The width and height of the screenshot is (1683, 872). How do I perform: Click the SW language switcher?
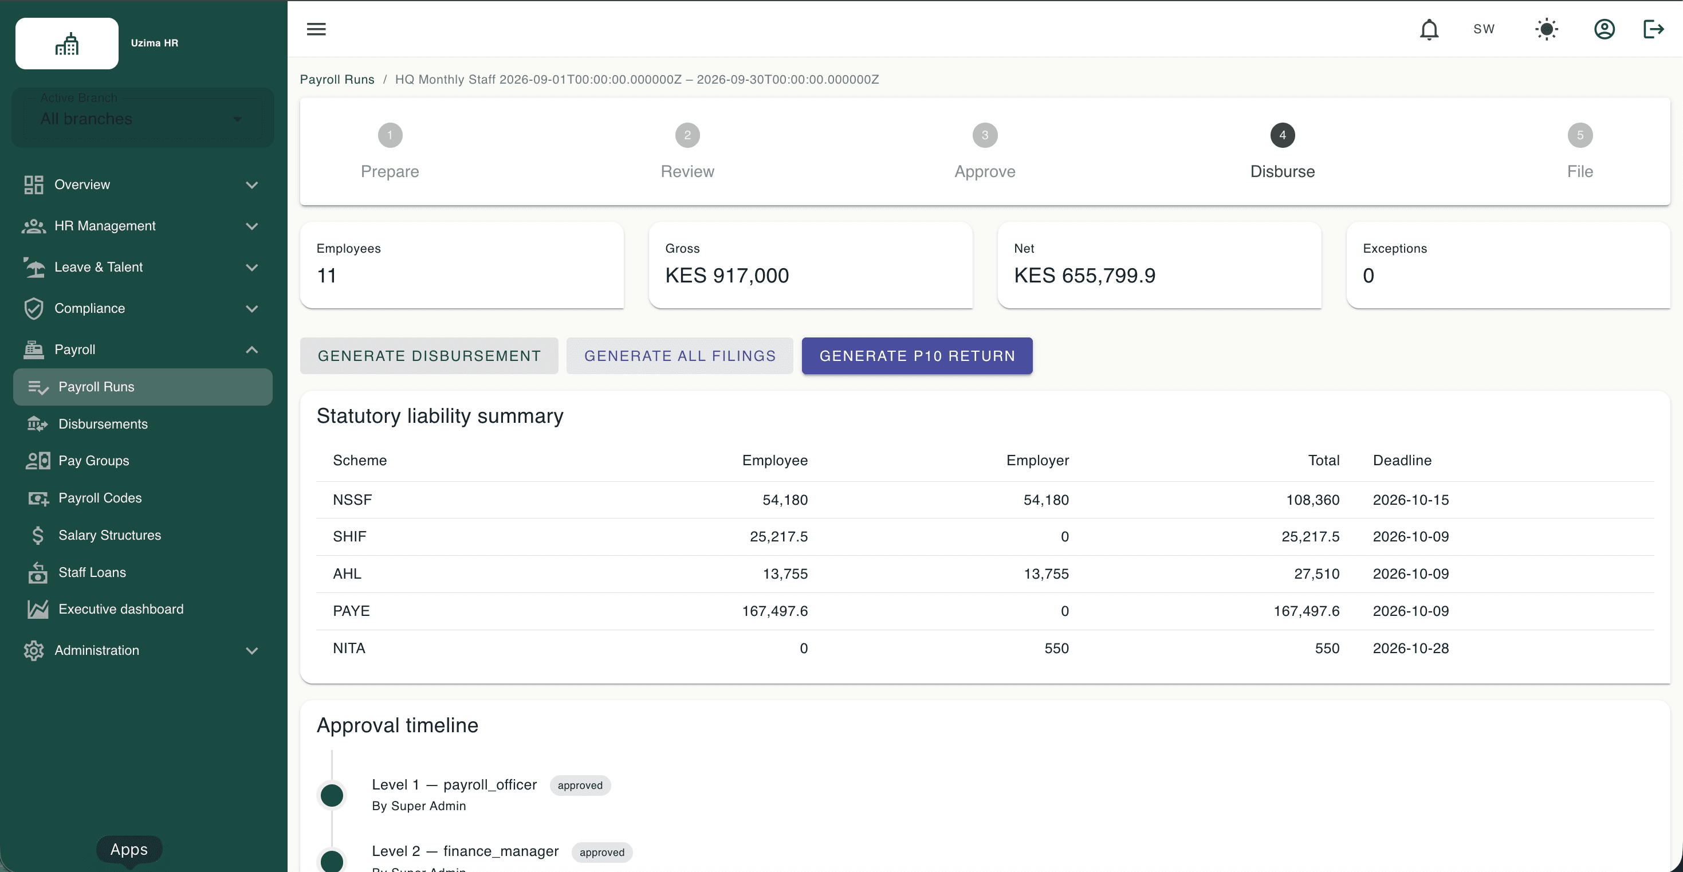1484,29
